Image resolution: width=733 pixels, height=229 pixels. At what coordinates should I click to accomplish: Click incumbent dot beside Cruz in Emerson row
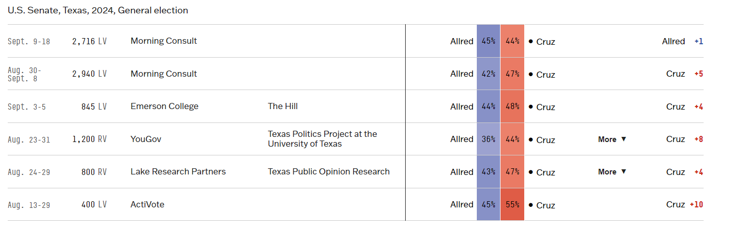[x=530, y=107]
